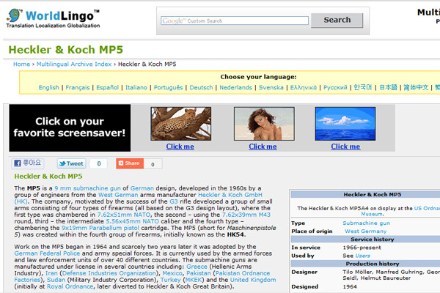This screenshot has width=440, height=293.
Task: Click the favorite screensaver banner ad
Action: coord(71,127)
